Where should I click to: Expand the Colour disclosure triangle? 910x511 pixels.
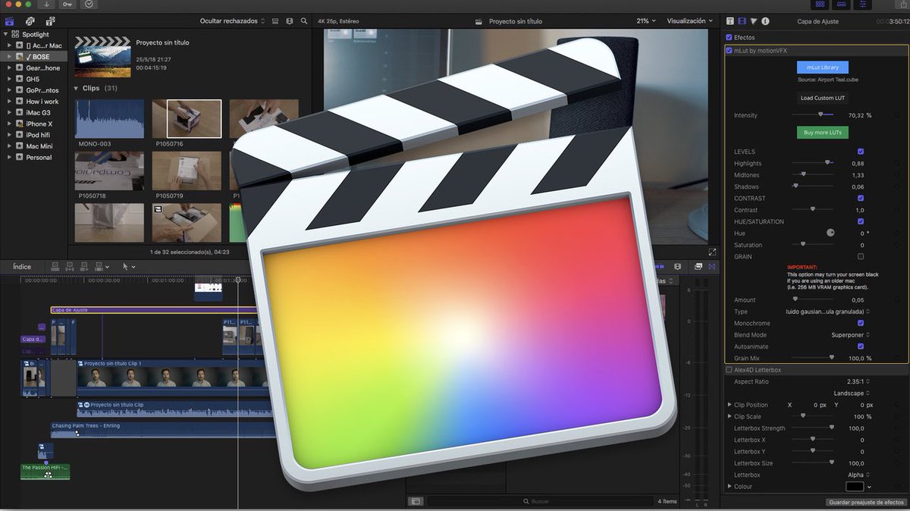[x=730, y=486]
